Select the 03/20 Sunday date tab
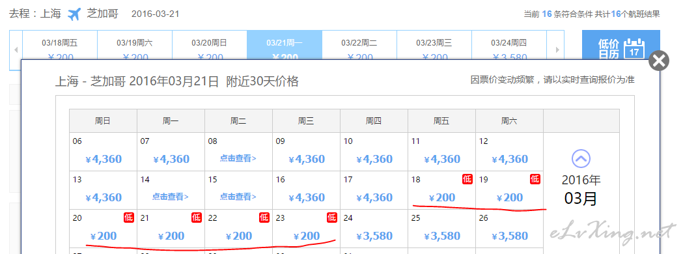Viewport: 683px width, 254px height. [210, 45]
